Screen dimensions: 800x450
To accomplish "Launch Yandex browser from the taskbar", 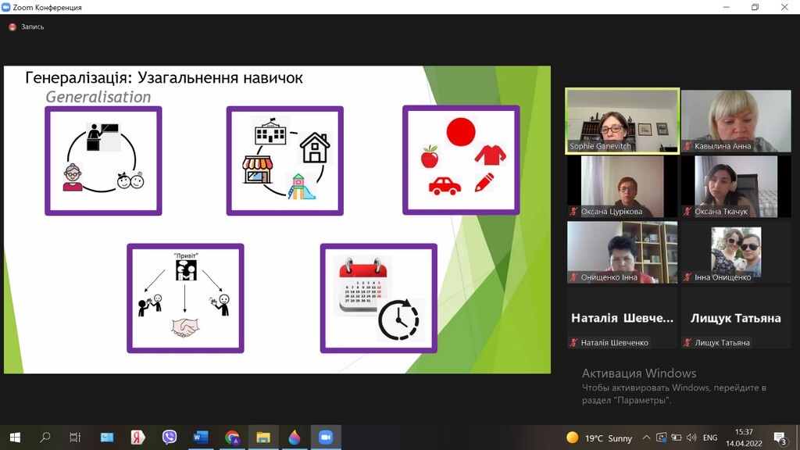I will (137, 437).
